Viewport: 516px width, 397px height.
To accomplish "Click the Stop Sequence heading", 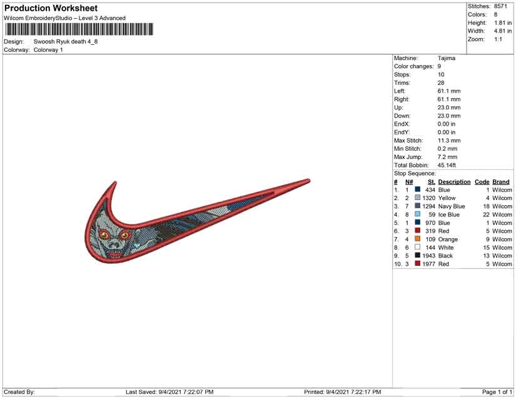I will pyautogui.click(x=415, y=173).
